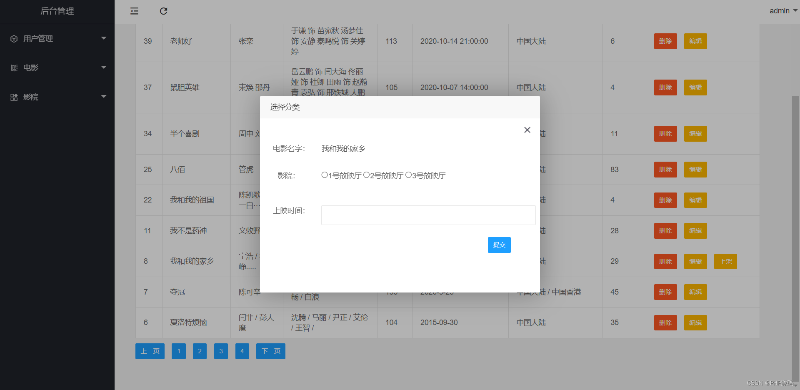
Task: Edit the 我不是药神 movie row
Action: [695, 231]
